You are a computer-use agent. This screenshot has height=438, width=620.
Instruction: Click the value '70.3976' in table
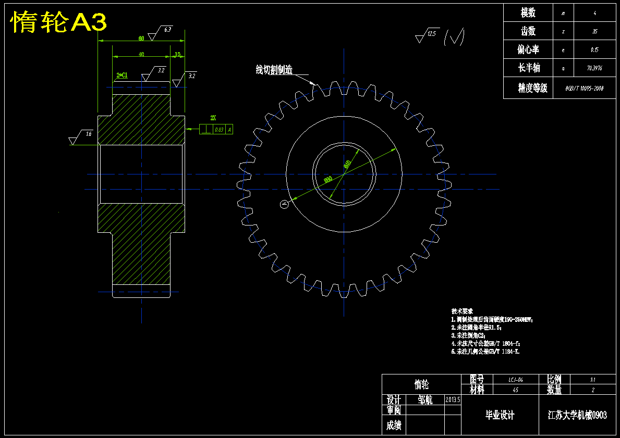(x=594, y=68)
